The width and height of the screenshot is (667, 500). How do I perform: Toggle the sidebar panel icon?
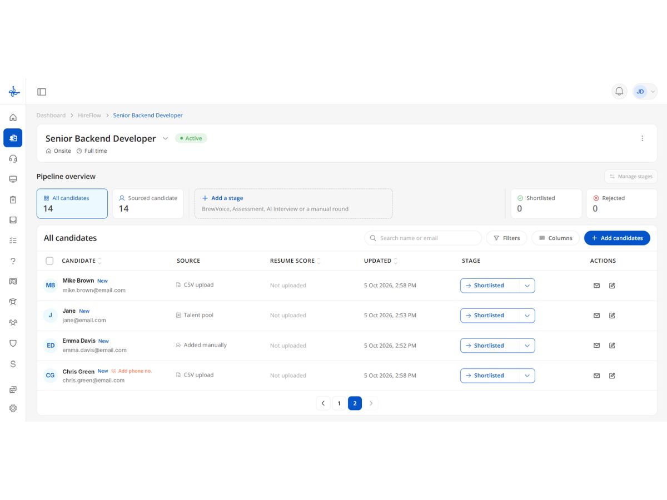pos(42,92)
